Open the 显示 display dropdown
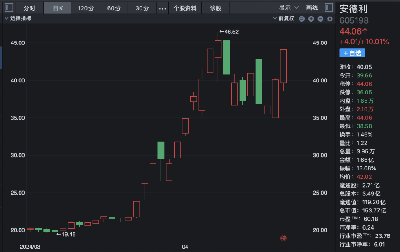The width and height of the screenshot is (400, 252). (289, 8)
